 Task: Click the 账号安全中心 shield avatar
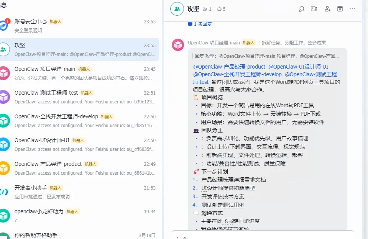pyautogui.click(x=4, y=25)
